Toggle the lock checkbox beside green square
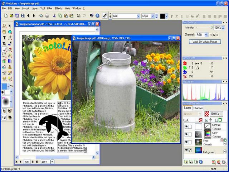 [216, 120]
